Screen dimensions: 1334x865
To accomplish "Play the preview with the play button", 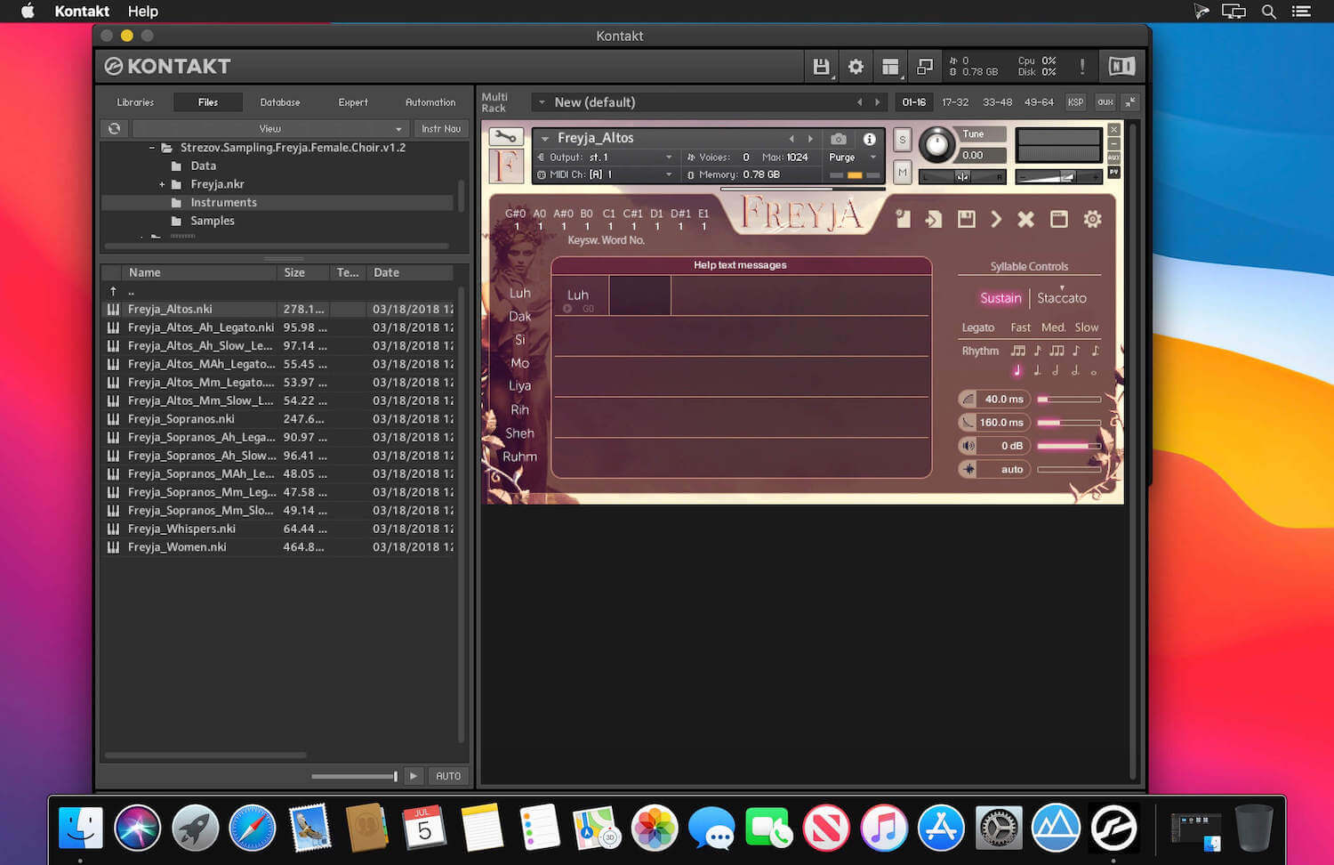I will tap(414, 776).
